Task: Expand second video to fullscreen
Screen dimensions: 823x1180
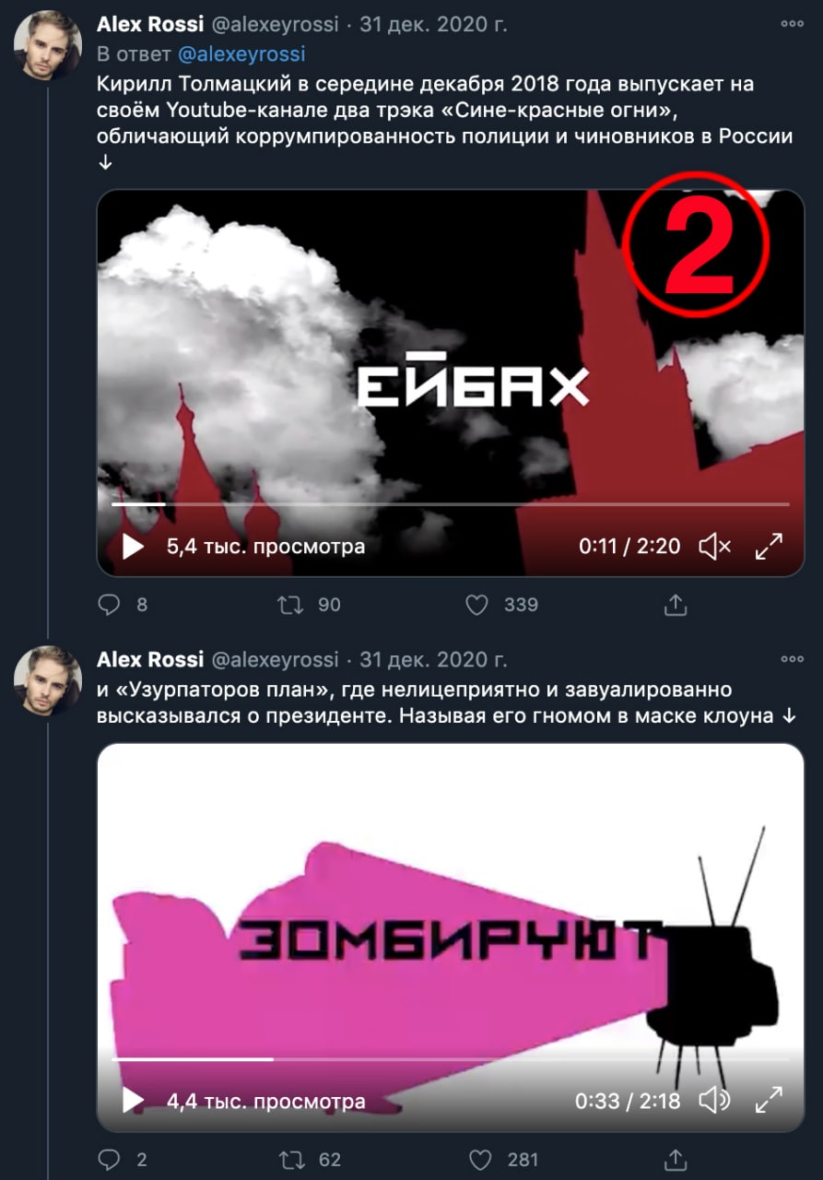Action: 769,1100
